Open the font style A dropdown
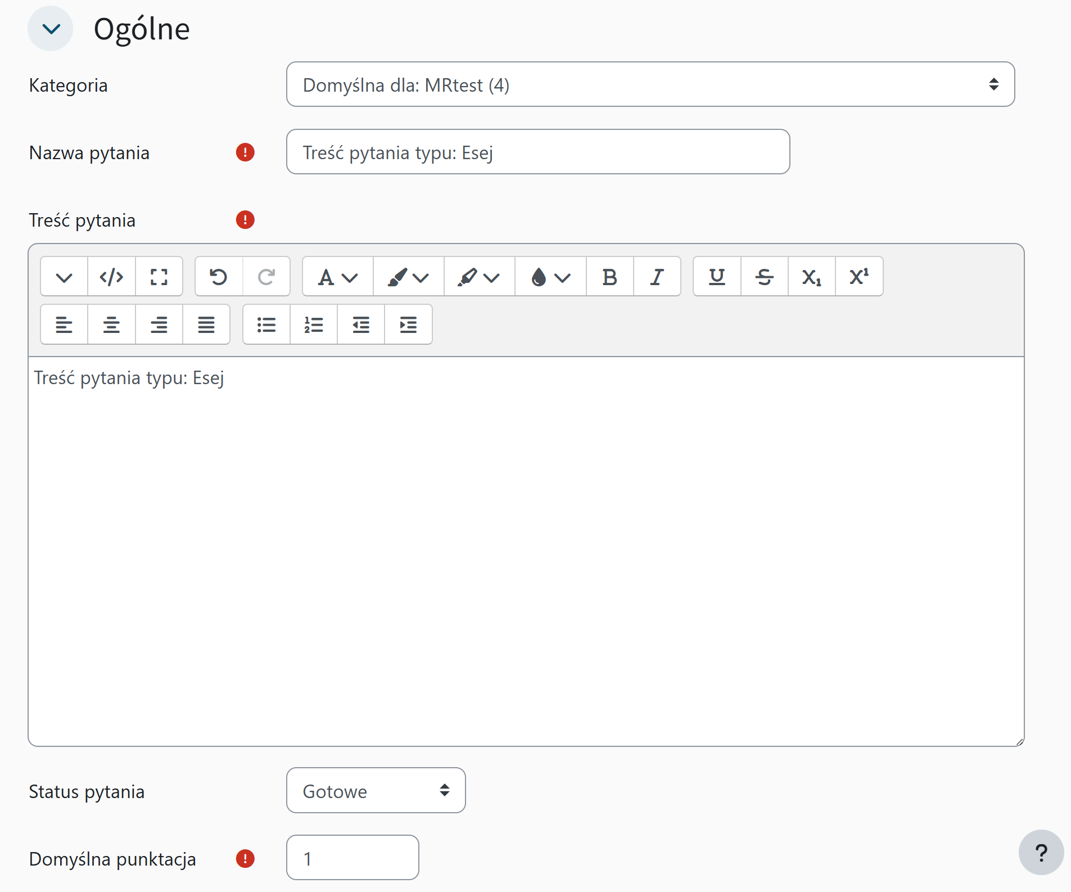The image size is (1071, 892). click(x=337, y=277)
